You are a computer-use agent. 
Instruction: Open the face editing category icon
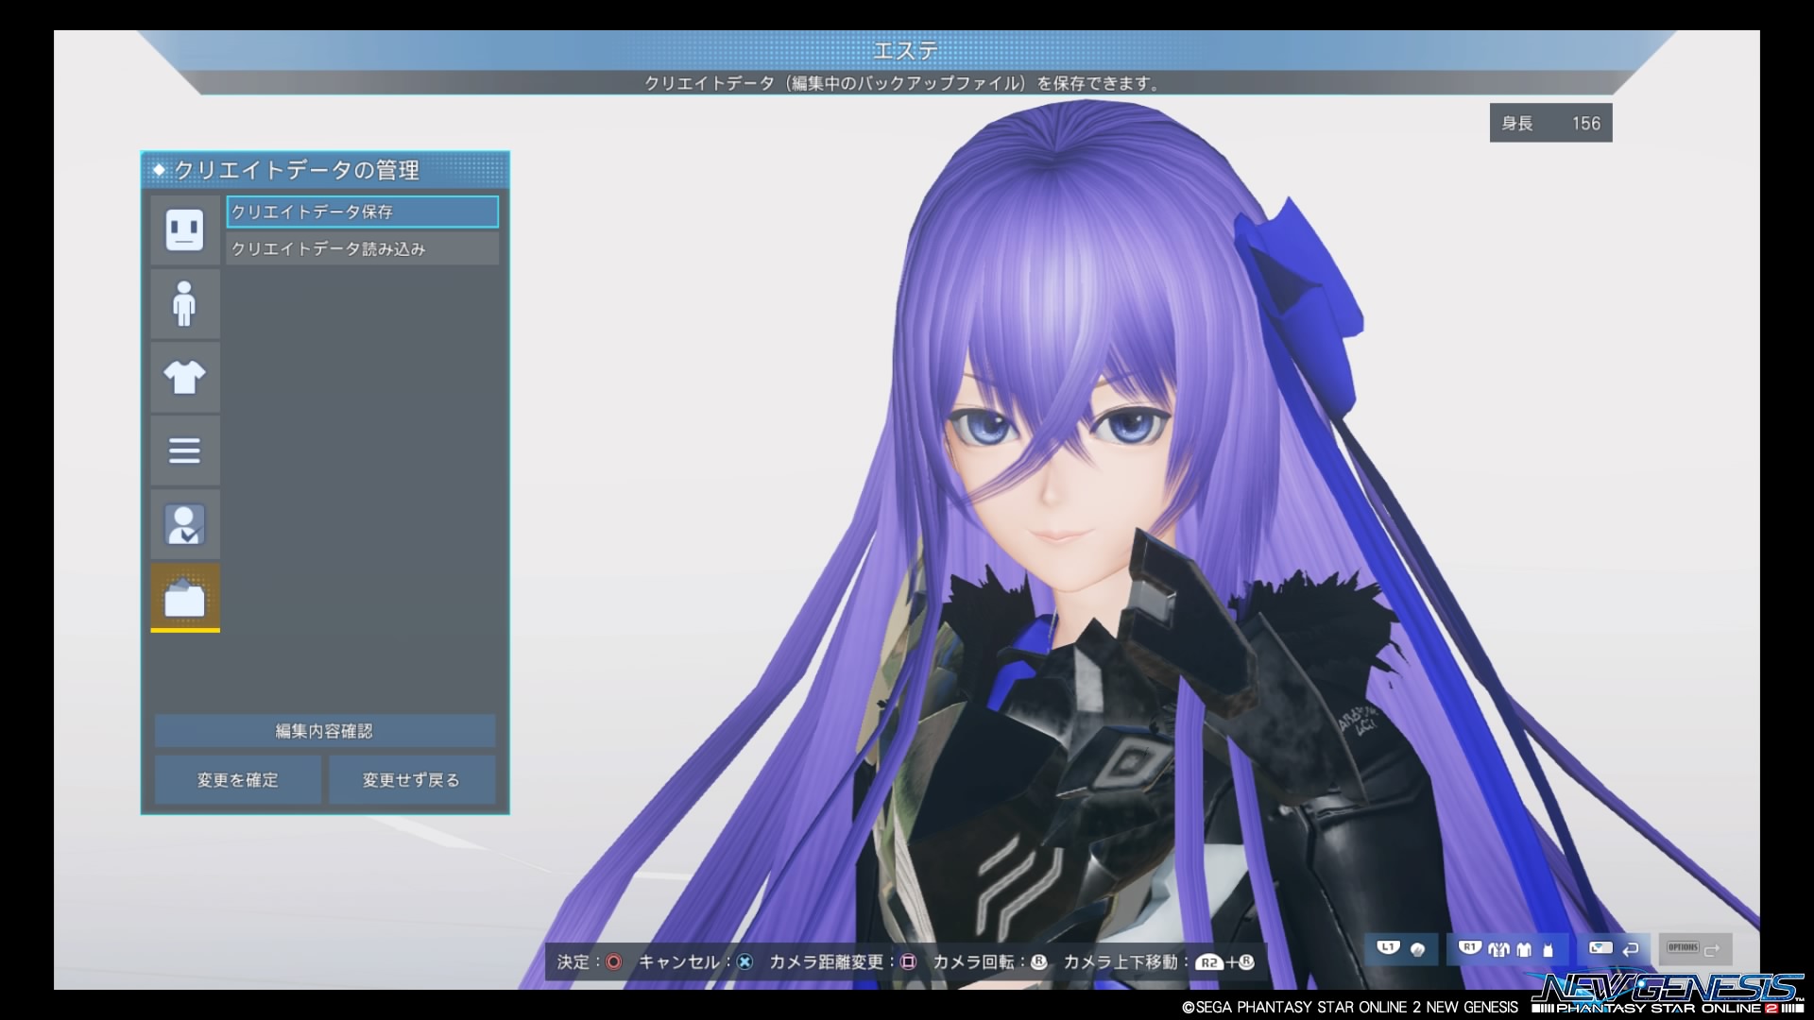pos(185,230)
